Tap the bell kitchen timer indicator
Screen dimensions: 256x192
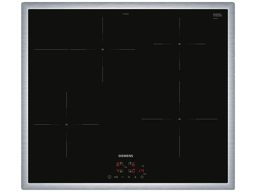pyautogui.click(x=143, y=166)
